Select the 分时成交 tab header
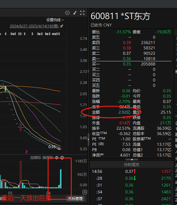177x205 pixels. pos(132,165)
